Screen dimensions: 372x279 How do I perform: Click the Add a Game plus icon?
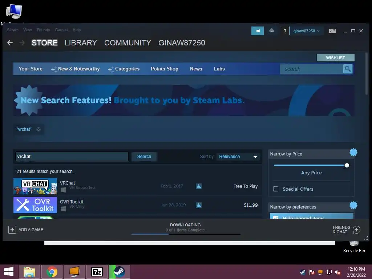tap(12, 230)
